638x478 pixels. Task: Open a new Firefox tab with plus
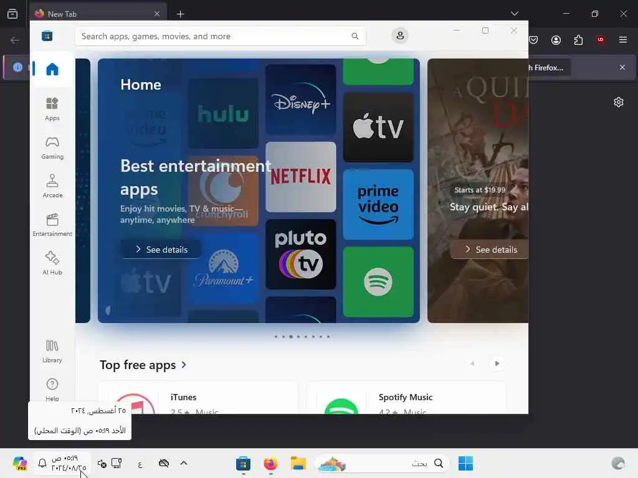[x=180, y=14]
